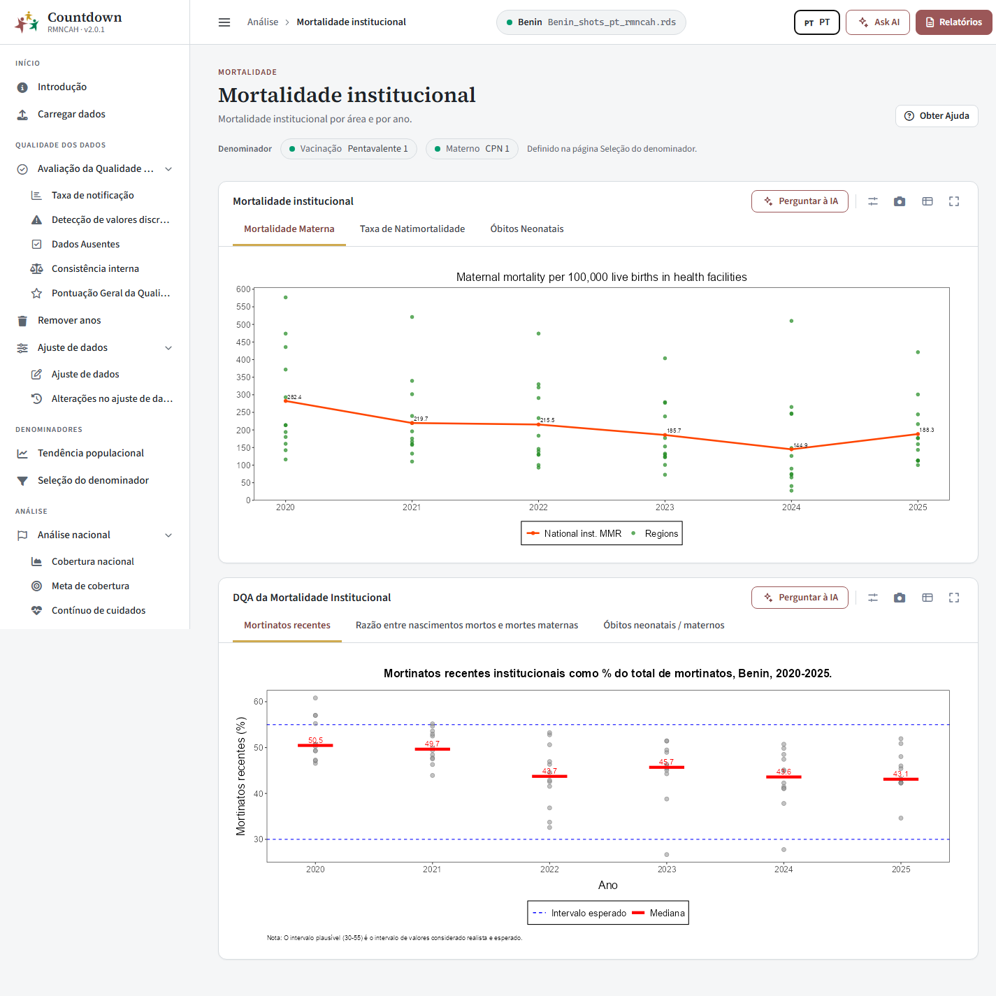Open the Relatórios button
This screenshot has width=996, height=996.
954,22
